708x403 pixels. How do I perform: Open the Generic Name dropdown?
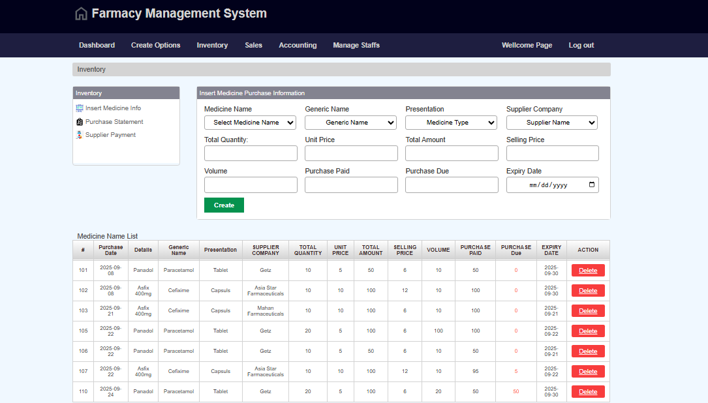coord(350,123)
